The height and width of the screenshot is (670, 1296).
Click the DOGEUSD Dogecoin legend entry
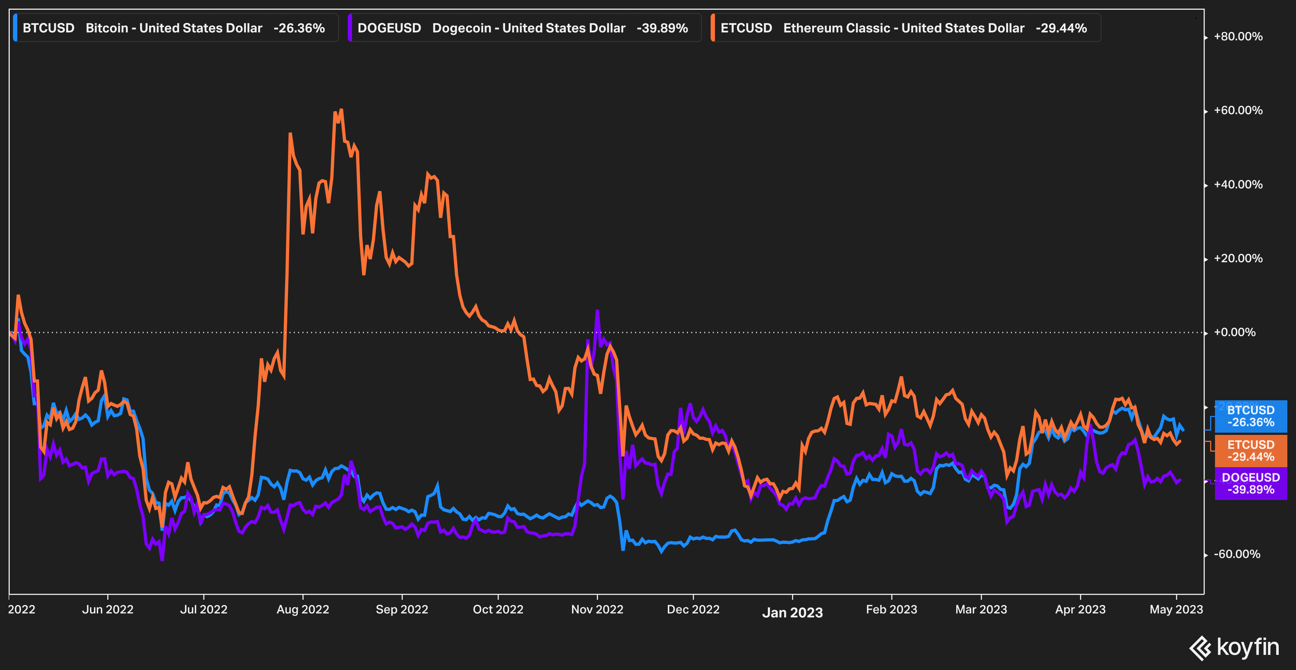pos(524,28)
